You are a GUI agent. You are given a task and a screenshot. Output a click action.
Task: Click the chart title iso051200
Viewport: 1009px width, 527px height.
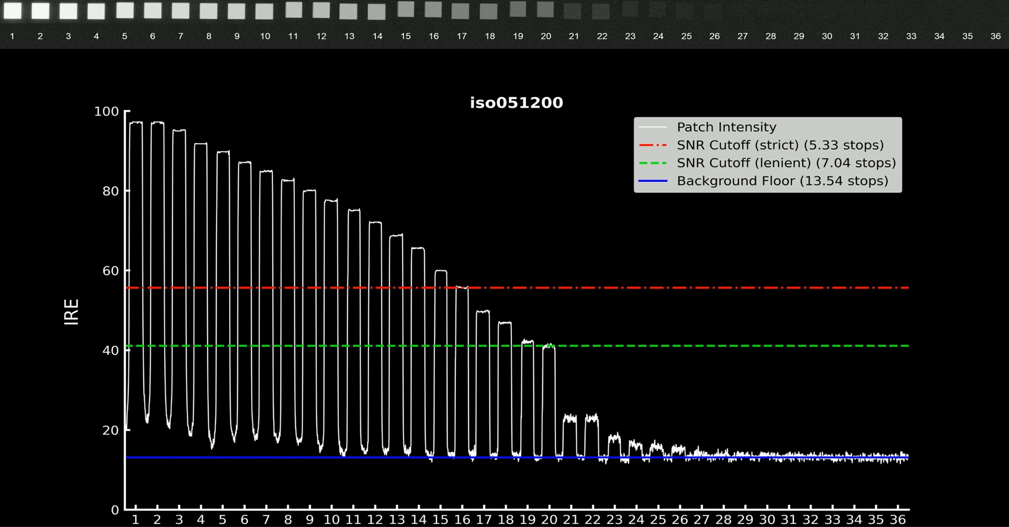click(516, 103)
